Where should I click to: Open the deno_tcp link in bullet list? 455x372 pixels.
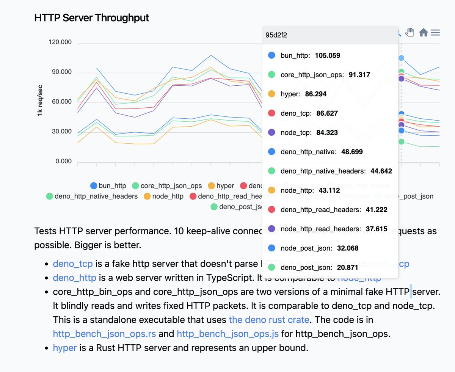73,264
